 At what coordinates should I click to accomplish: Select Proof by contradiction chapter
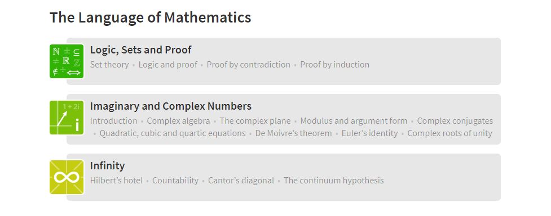tap(249, 65)
